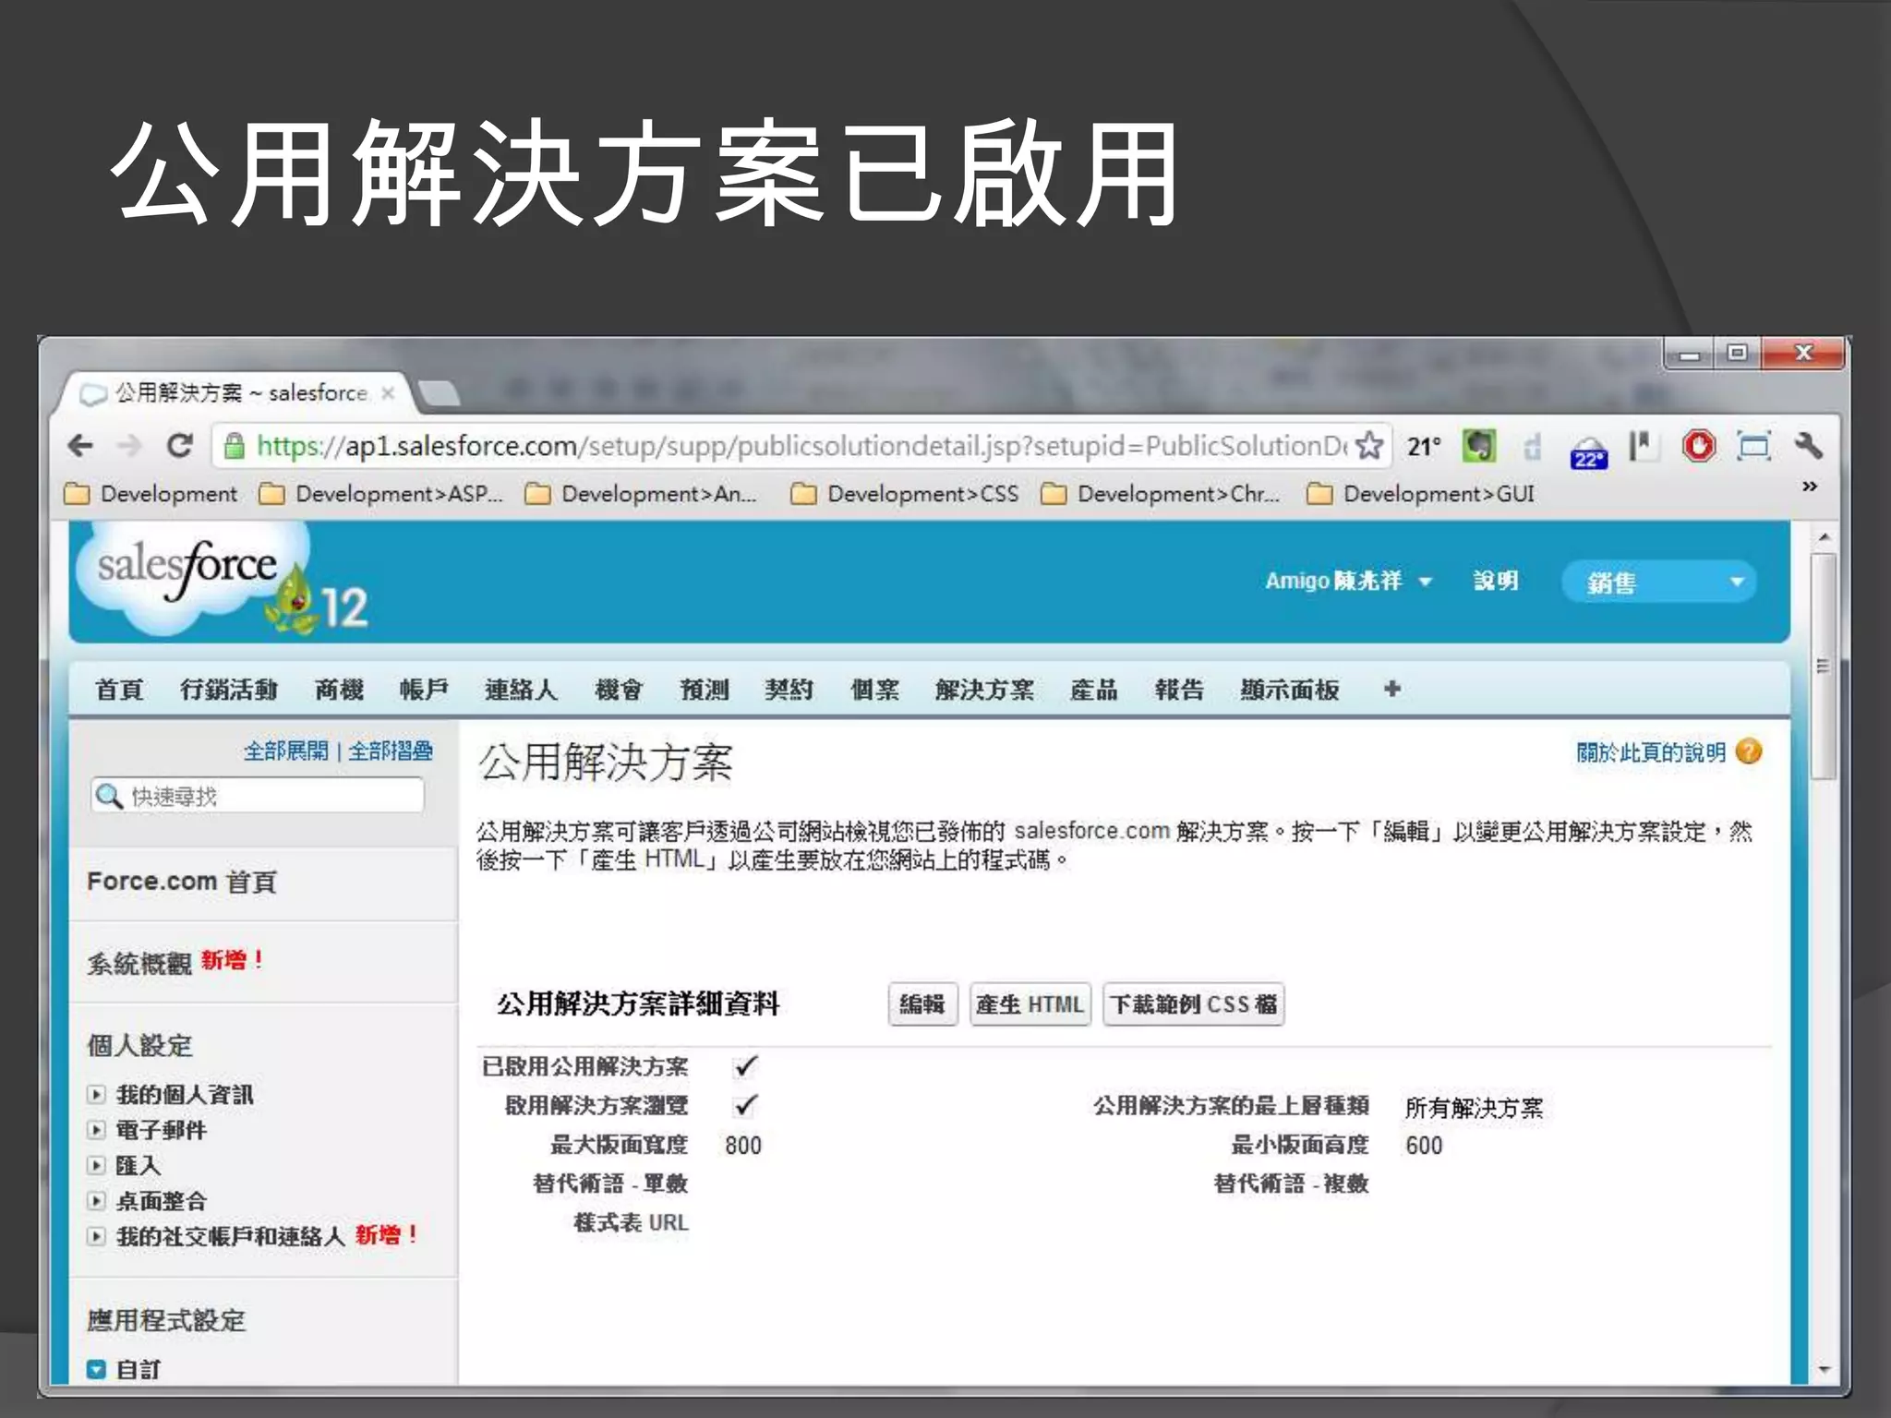The height and width of the screenshot is (1418, 1891).
Task: Expand 我的社交帳戶和連絡人 in sidebar
Action: [x=96, y=1236]
